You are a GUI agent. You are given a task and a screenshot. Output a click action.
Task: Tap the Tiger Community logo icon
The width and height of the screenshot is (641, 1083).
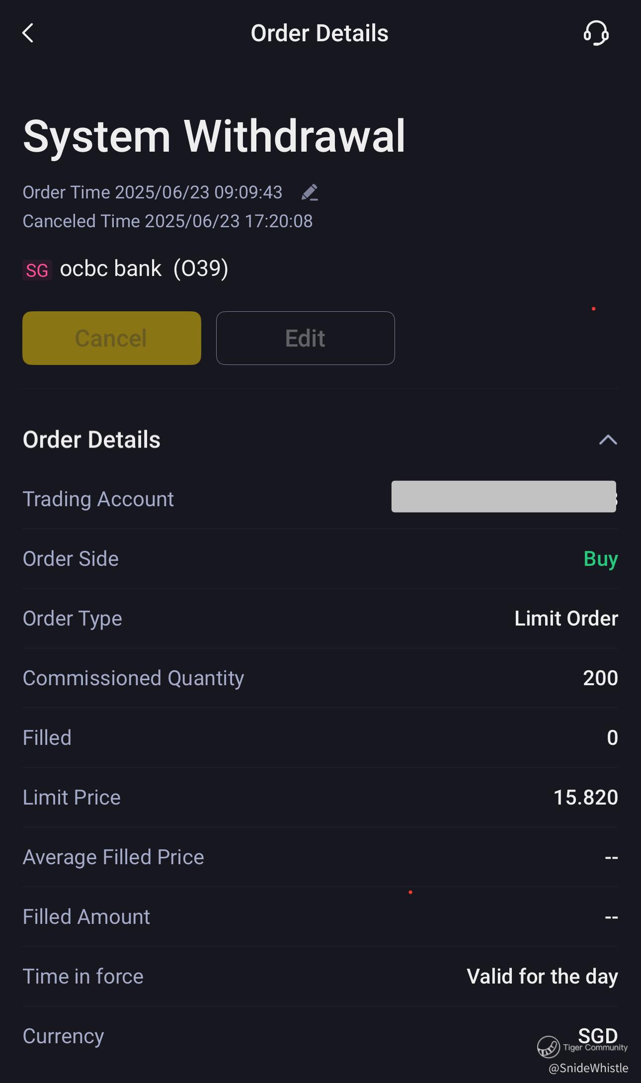click(549, 1046)
